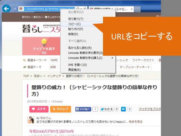Click the 住まい breadcrumb link
181x136 pixels.
(x=38, y=76)
